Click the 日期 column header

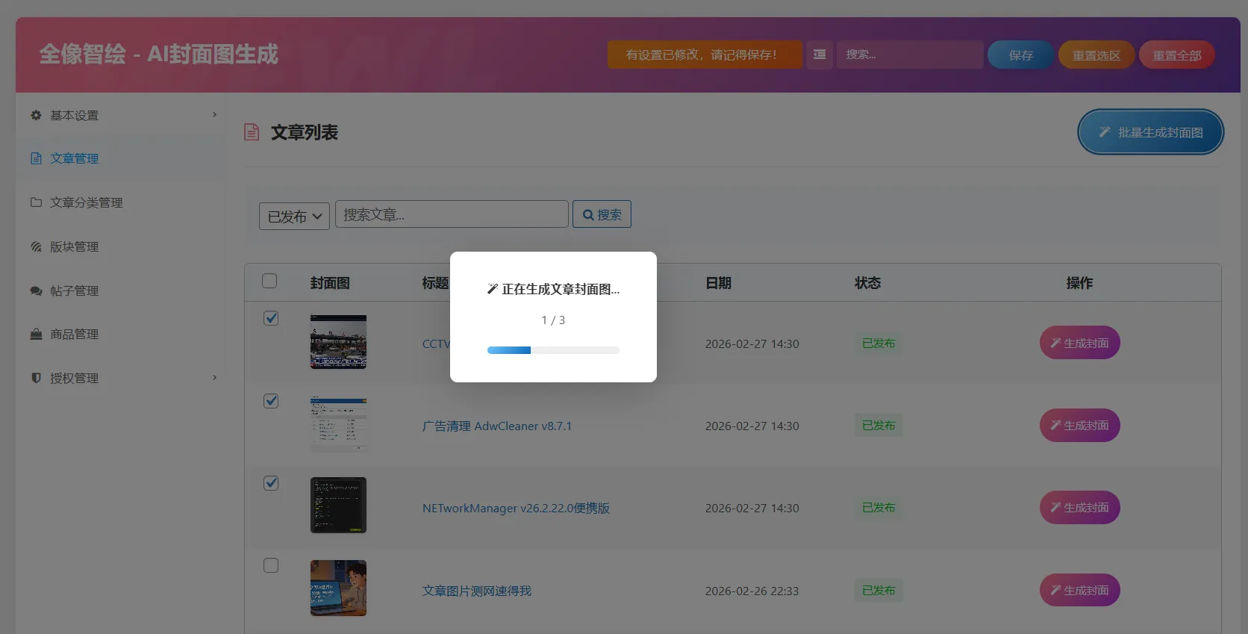pyautogui.click(x=718, y=283)
